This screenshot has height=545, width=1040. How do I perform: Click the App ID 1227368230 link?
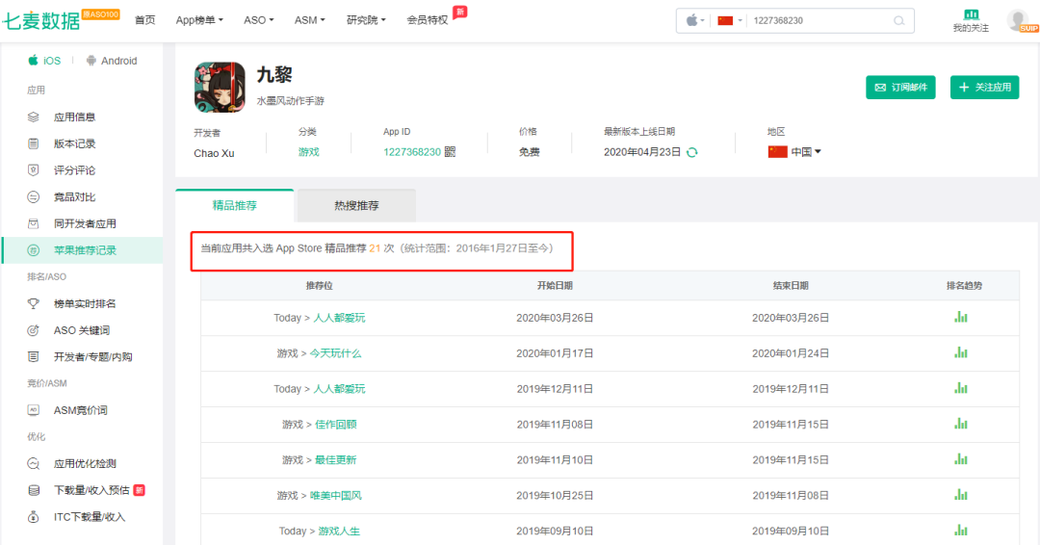coord(412,152)
